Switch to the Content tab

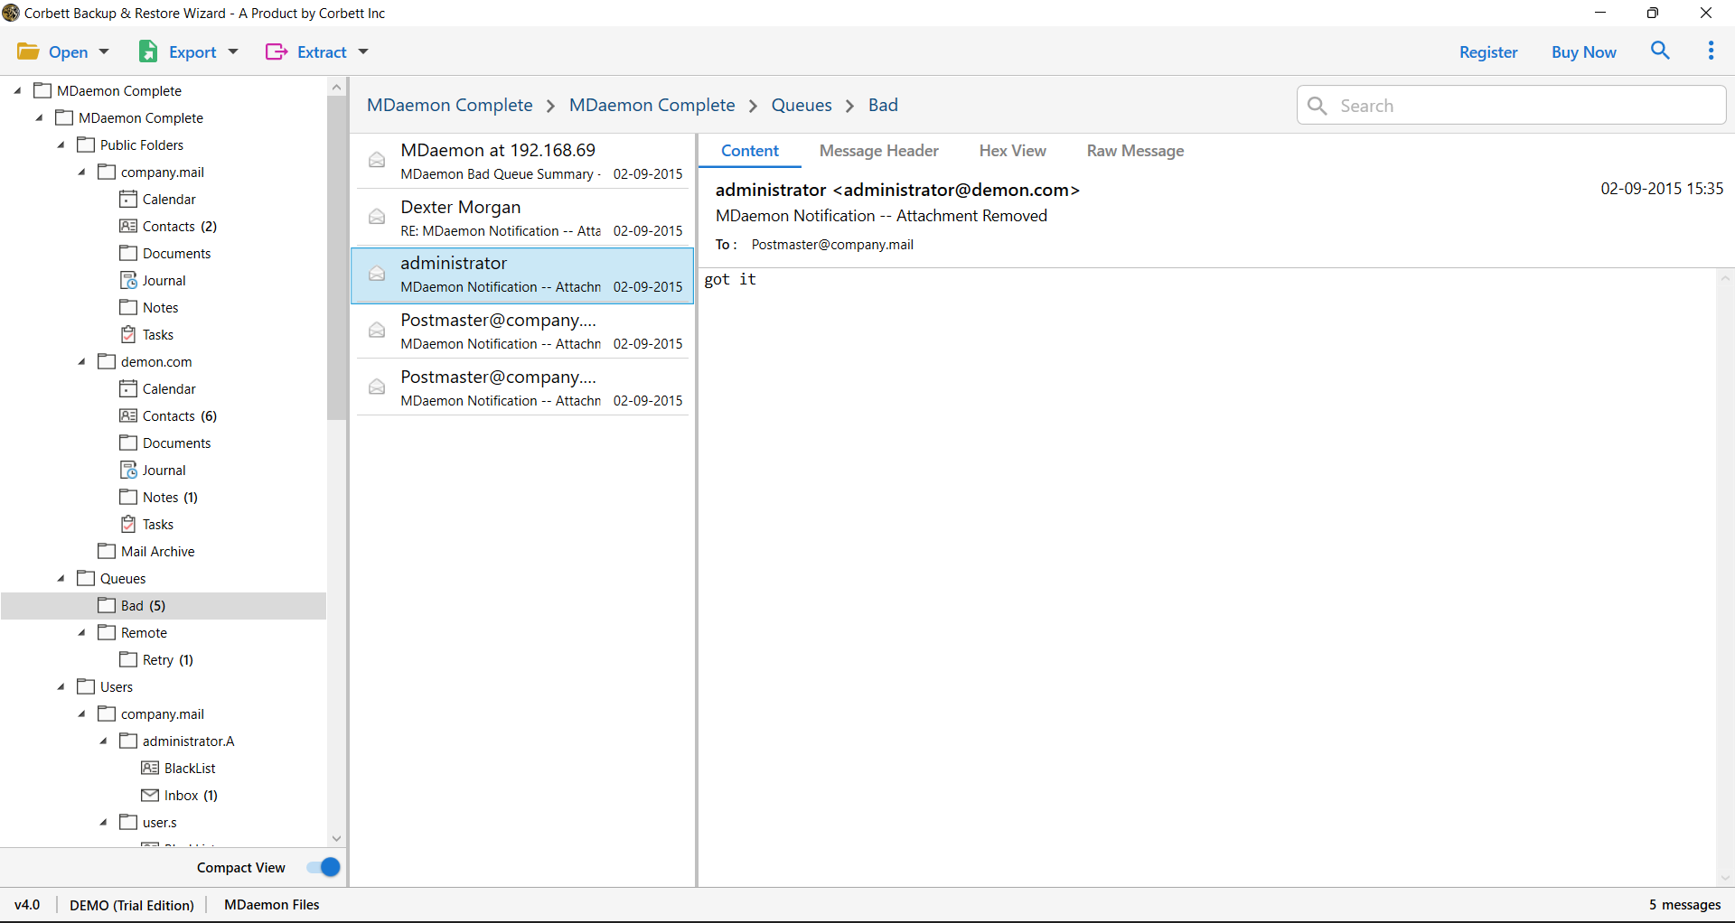coord(750,151)
